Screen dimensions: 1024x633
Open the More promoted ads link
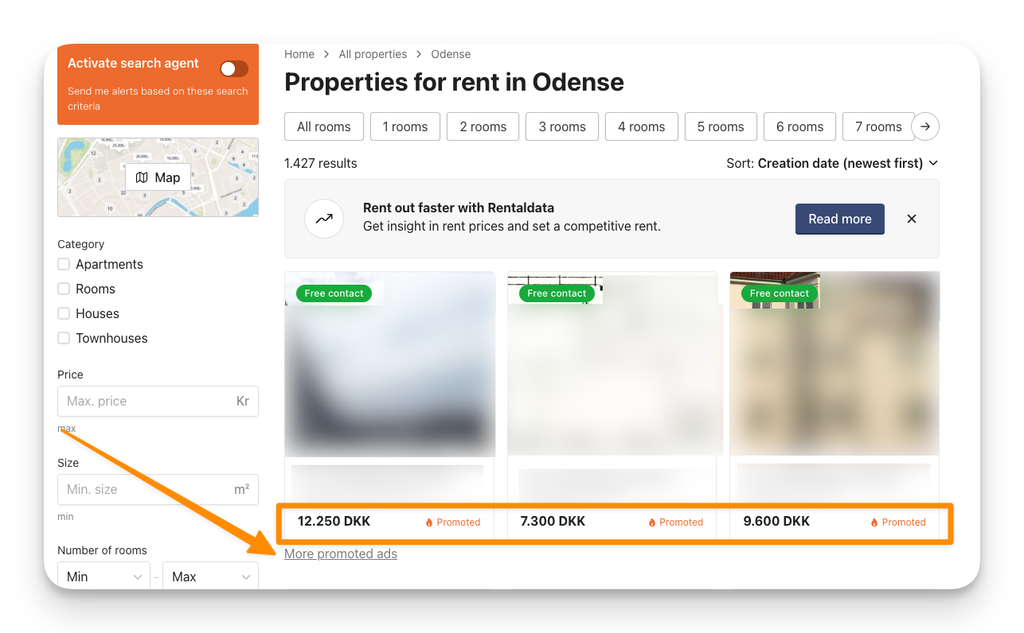click(341, 553)
